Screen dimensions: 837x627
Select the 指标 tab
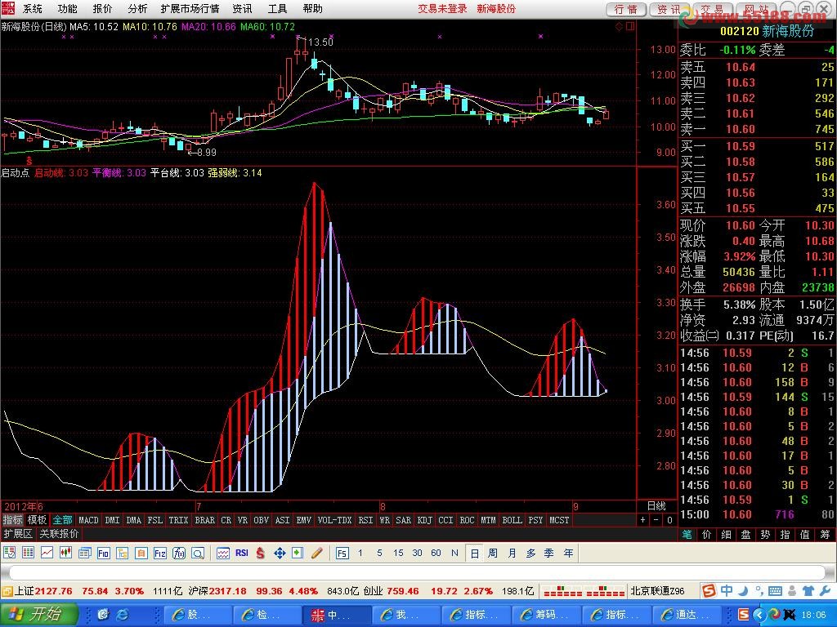(x=12, y=520)
